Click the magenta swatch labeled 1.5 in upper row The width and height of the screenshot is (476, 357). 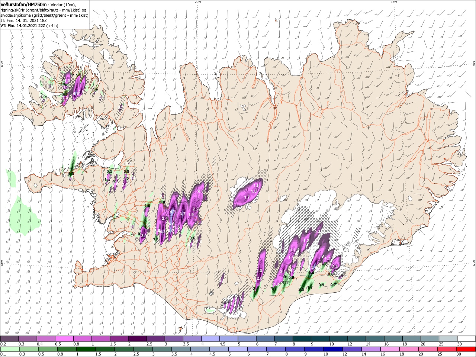119,339
